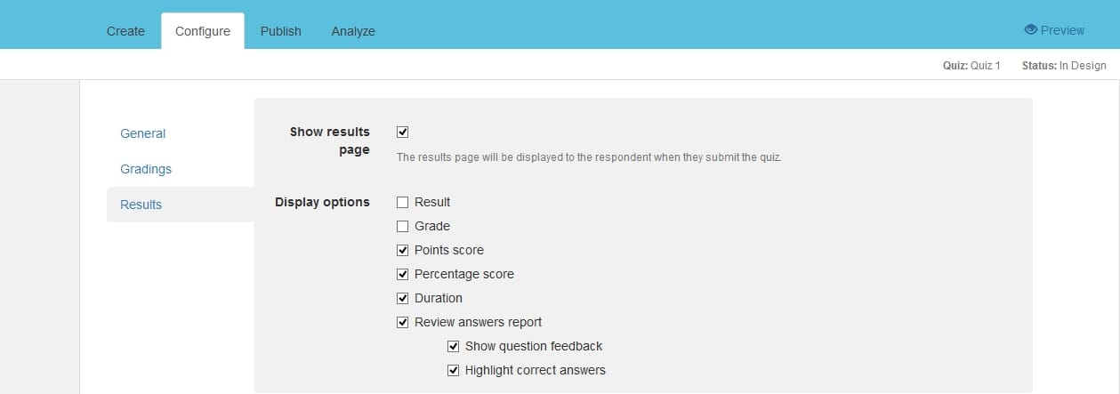Image resolution: width=1120 pixels, height=394 pixels.
Task: Select Results in the sidebar
Action: (141, 205)
